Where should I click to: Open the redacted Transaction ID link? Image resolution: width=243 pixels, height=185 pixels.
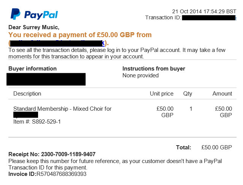pos(209,17)
